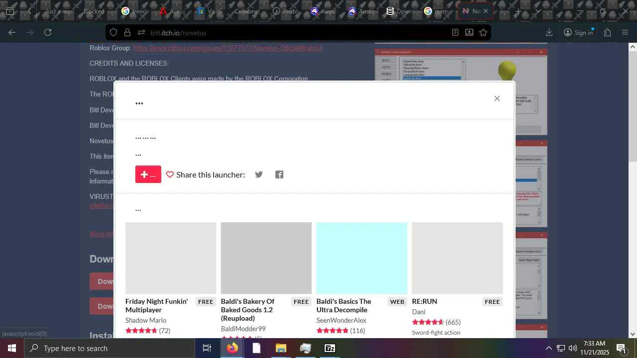Open the Firefox downloads panel

549,32
